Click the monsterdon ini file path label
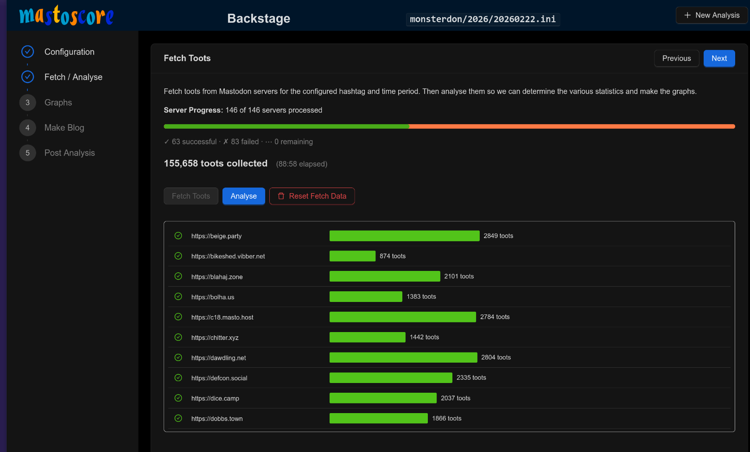The height and width of the screenshot is (452, 750). (x=483, y=19)
